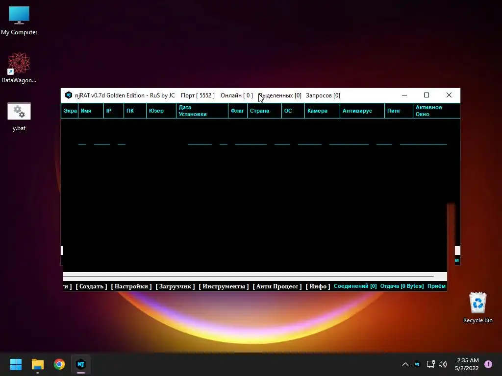Sort by the Активное Окно column header
The height and width of the screenshot is (376, 502).
[x=437, y=111]
